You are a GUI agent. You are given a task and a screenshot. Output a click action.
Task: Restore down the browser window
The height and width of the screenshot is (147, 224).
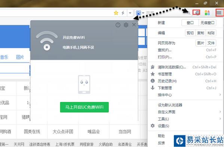tap(205, 3)
